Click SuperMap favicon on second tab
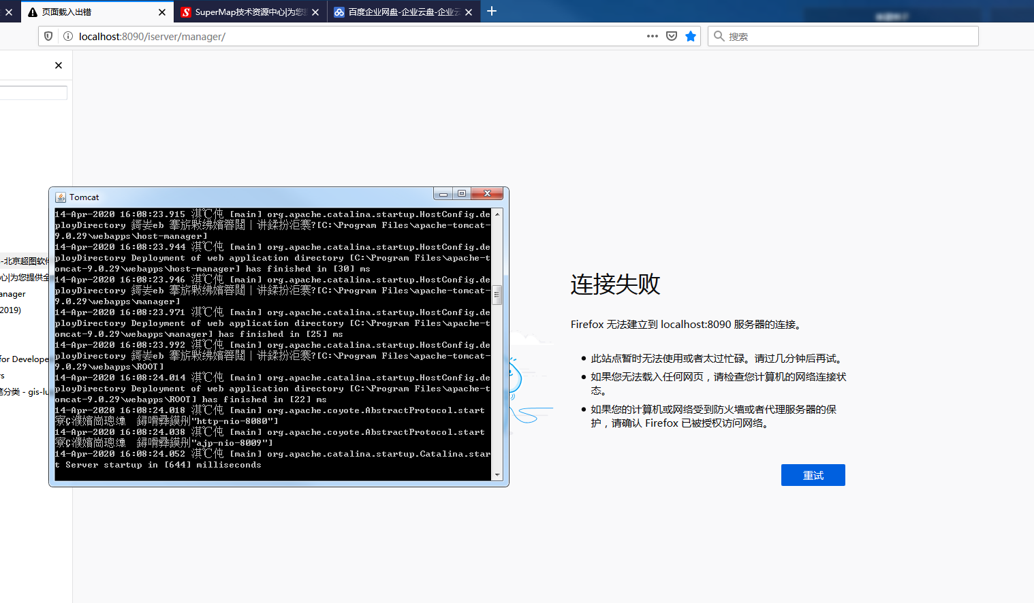 tap(186, 12)
